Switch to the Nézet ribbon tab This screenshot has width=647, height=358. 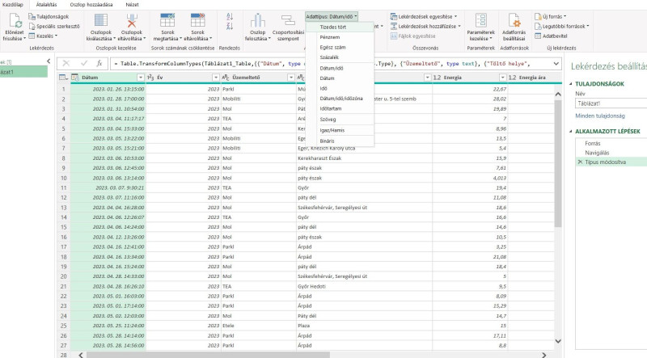pos(132,5)
